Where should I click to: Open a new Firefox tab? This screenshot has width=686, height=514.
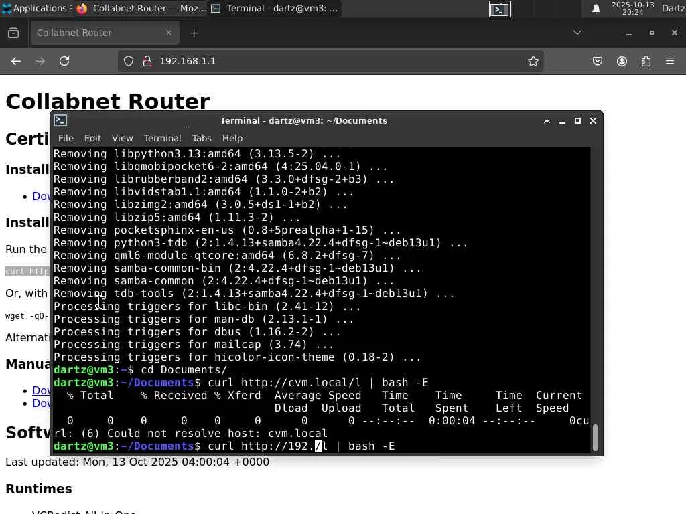tap(194, 33)
